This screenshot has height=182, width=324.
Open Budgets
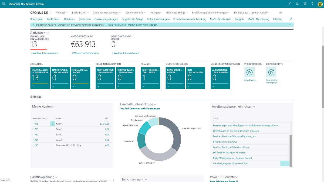(239, 19)
